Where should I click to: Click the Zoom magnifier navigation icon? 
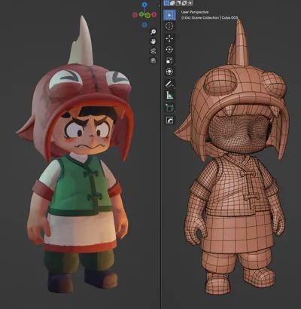[x=153, y=32]
